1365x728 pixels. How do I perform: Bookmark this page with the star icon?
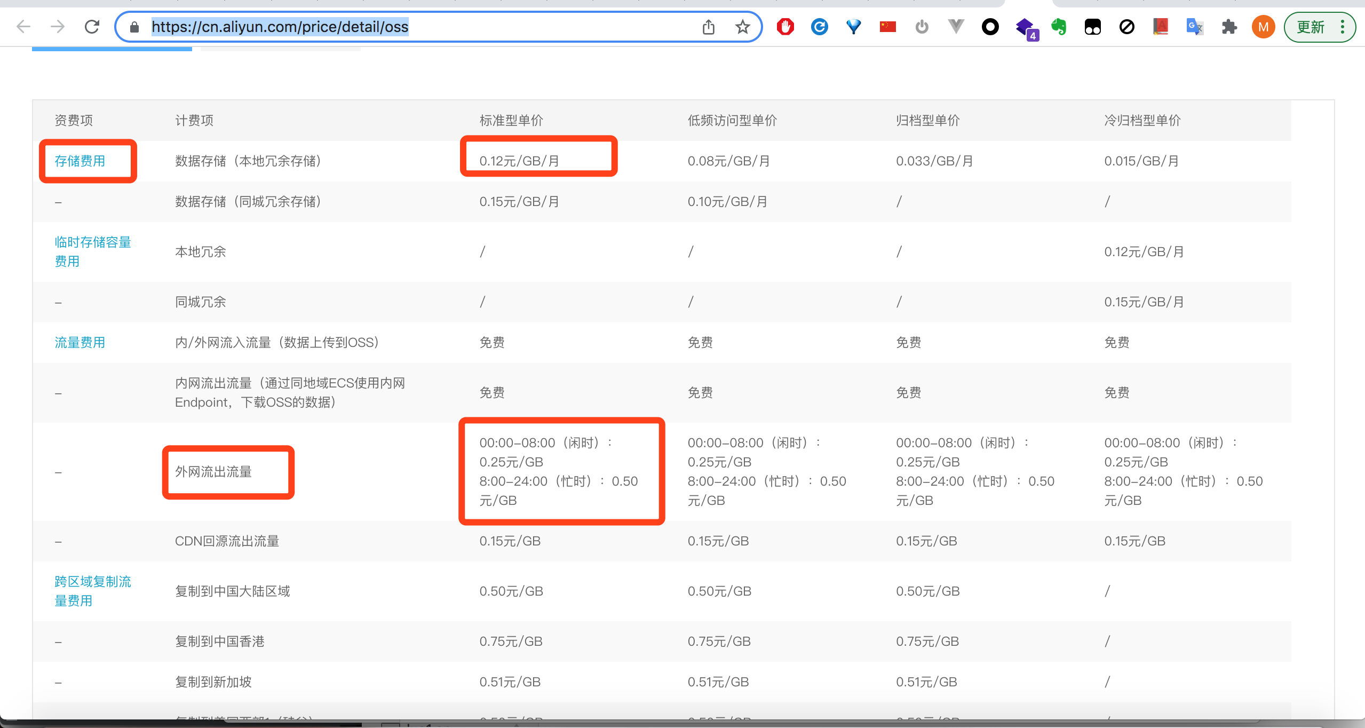[742, 27]
